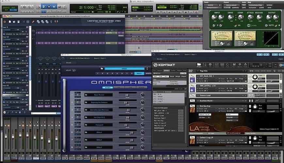The image size is (284, 163).
Task: Click folder icon for Omnisphere part 1
Action: pos(86,95)
